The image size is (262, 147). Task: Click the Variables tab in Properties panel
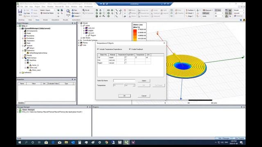click(x=21, y=103)
